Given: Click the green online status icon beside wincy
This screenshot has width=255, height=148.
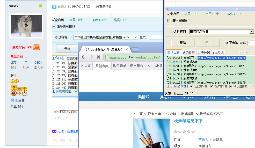Looking at the screenshot, I should click(41, 6).
